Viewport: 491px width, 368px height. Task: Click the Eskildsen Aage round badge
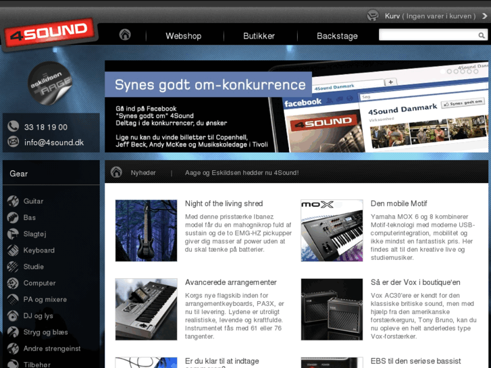[50, 83]
